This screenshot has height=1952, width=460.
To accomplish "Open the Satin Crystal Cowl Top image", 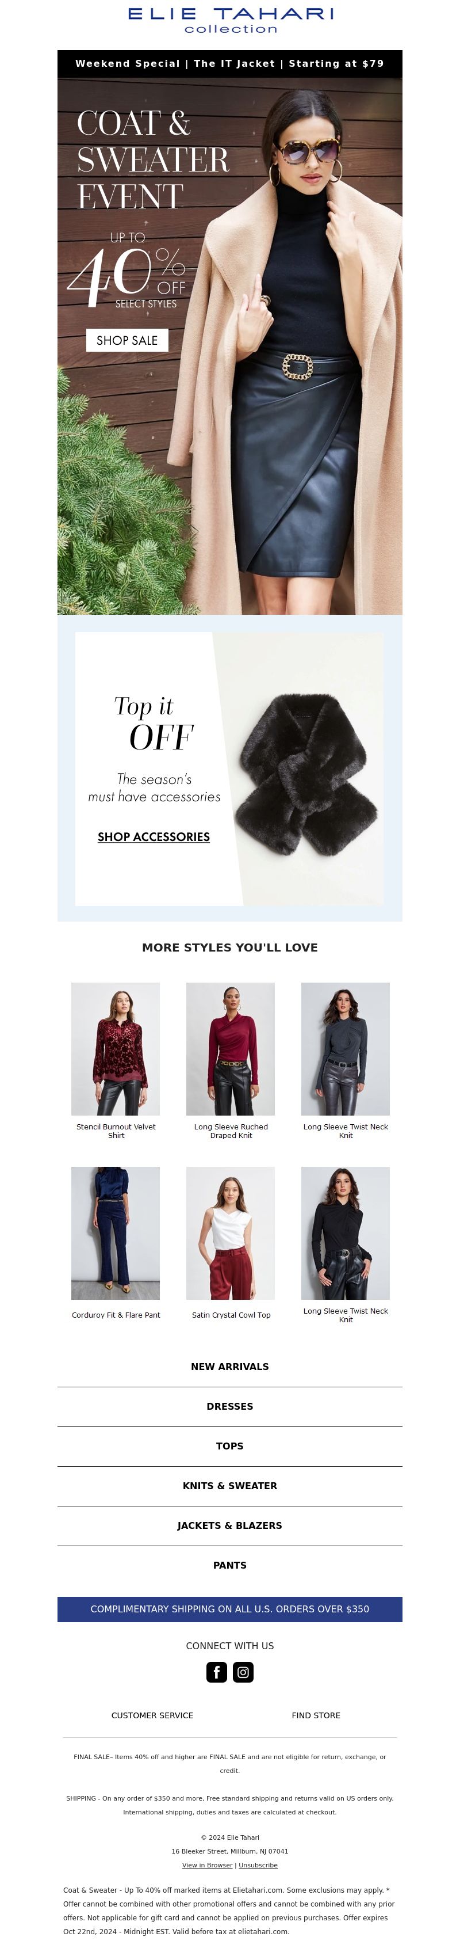I will 231,1233.
